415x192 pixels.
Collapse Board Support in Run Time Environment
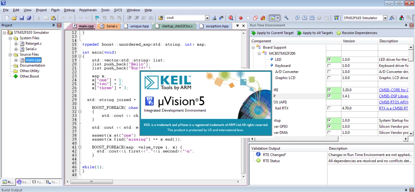(x=253, y=48)
